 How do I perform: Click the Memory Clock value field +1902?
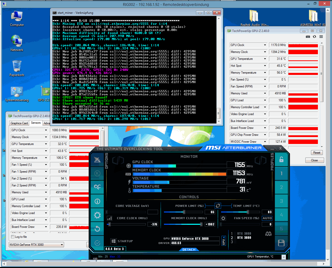210,224
